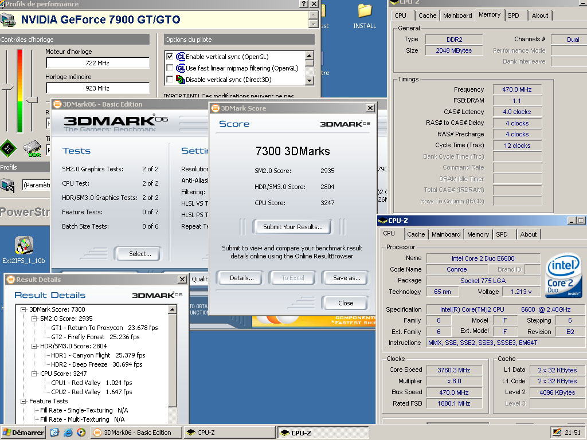Image resolution: width=587 pixels, height=440 pixels.
Task: Click the DRAM Frequency 470.0 MHz value
Action: pyautogui.click(x=516, y=89)
